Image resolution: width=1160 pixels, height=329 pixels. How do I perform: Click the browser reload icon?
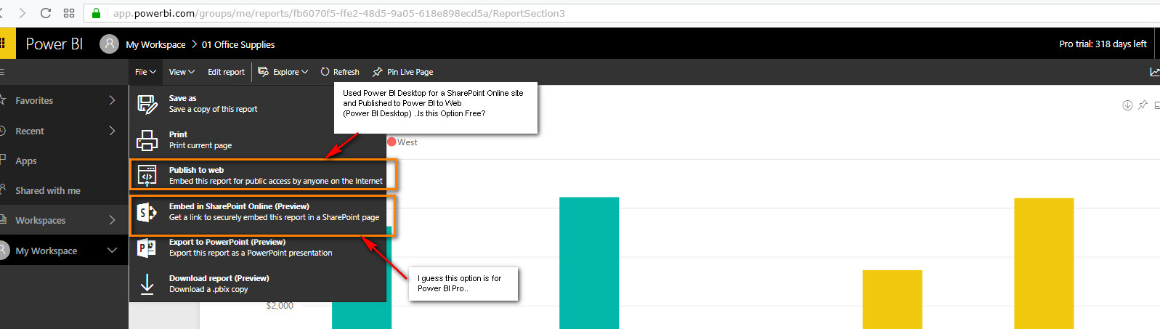point(46,13)
